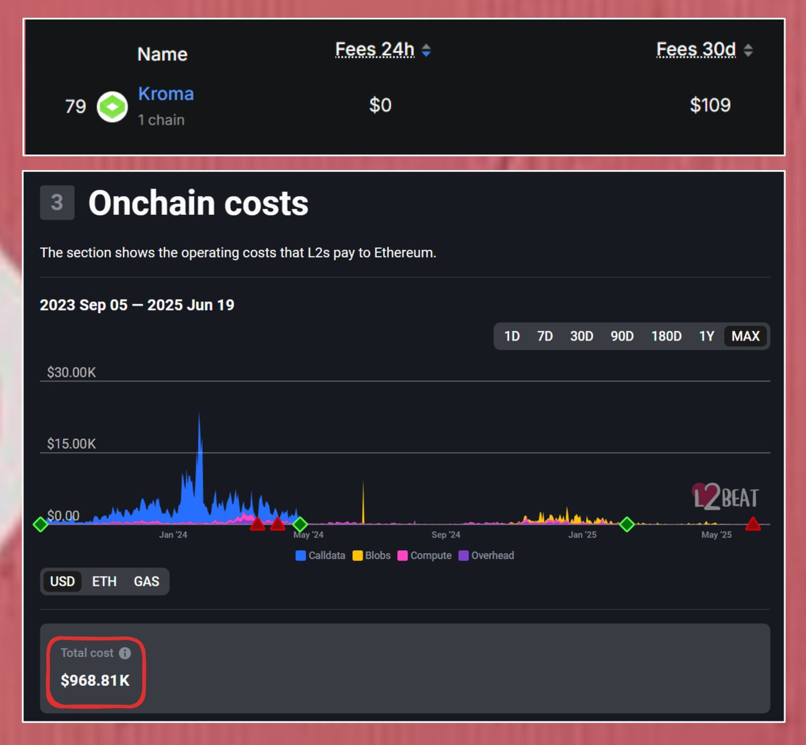Click the green diamond marker at chart start

tap(40, 524)
